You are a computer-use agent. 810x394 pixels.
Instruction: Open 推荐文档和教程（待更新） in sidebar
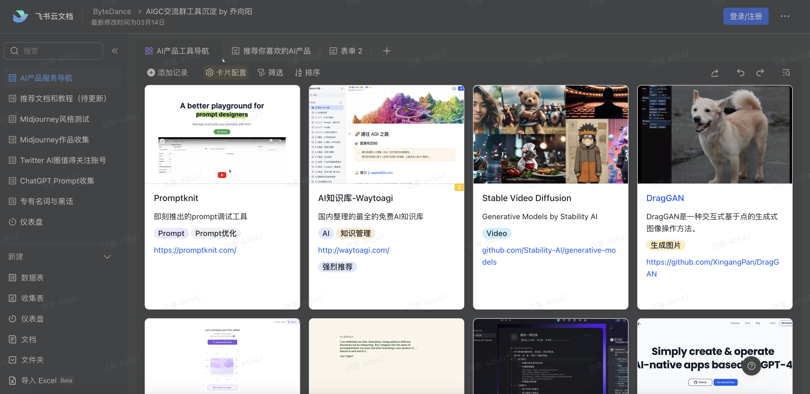[x=62, y=99]
